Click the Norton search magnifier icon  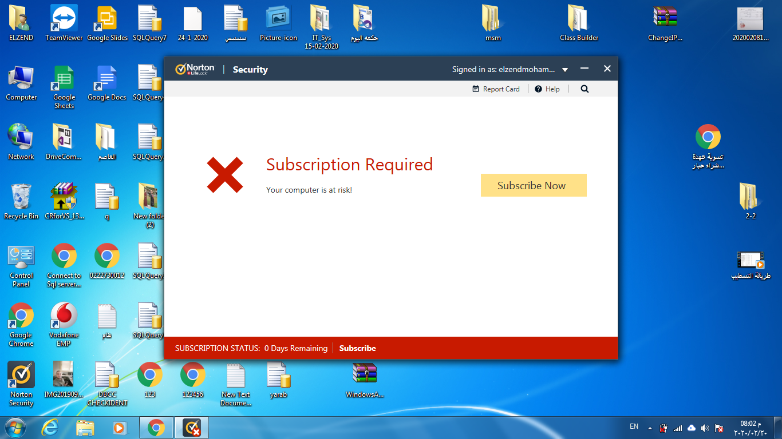click(584, 89)
